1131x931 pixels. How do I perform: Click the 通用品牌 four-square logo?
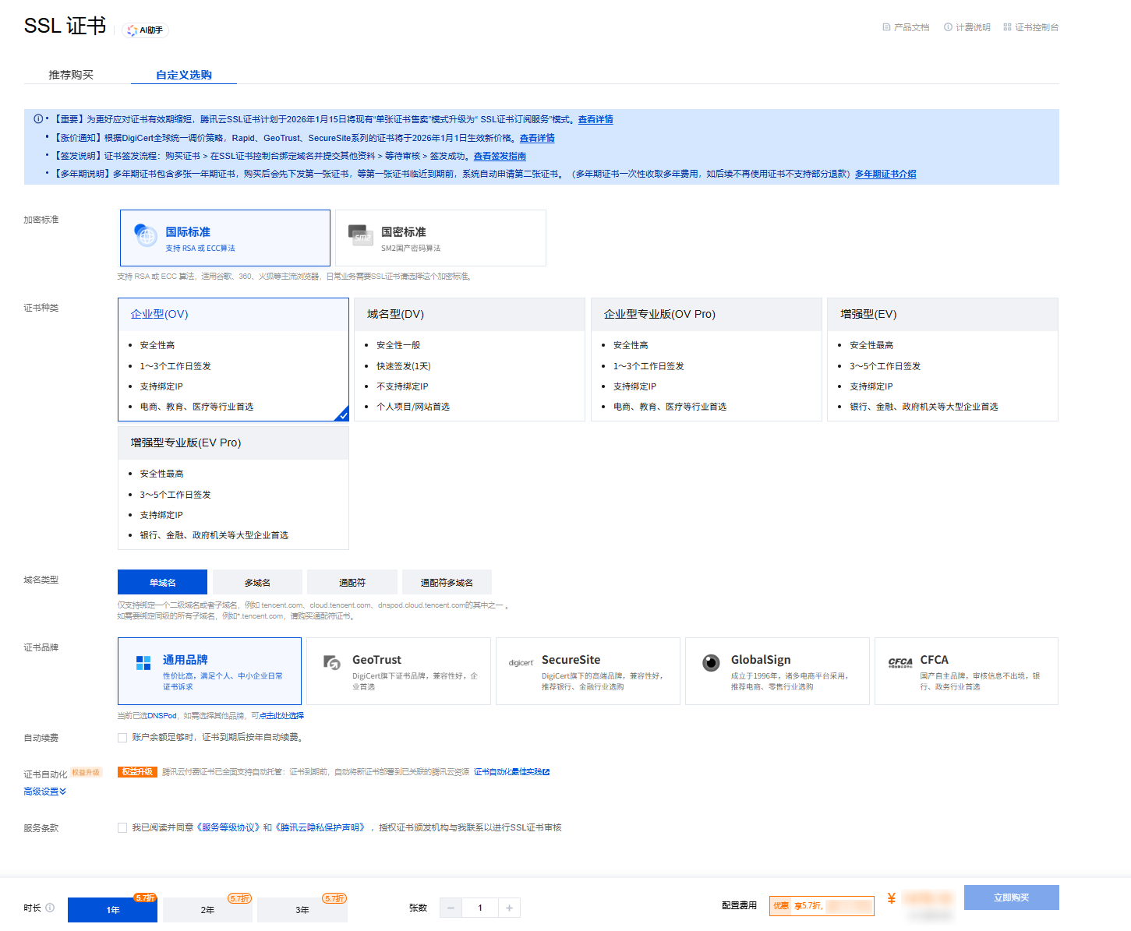tap(143, 663)
